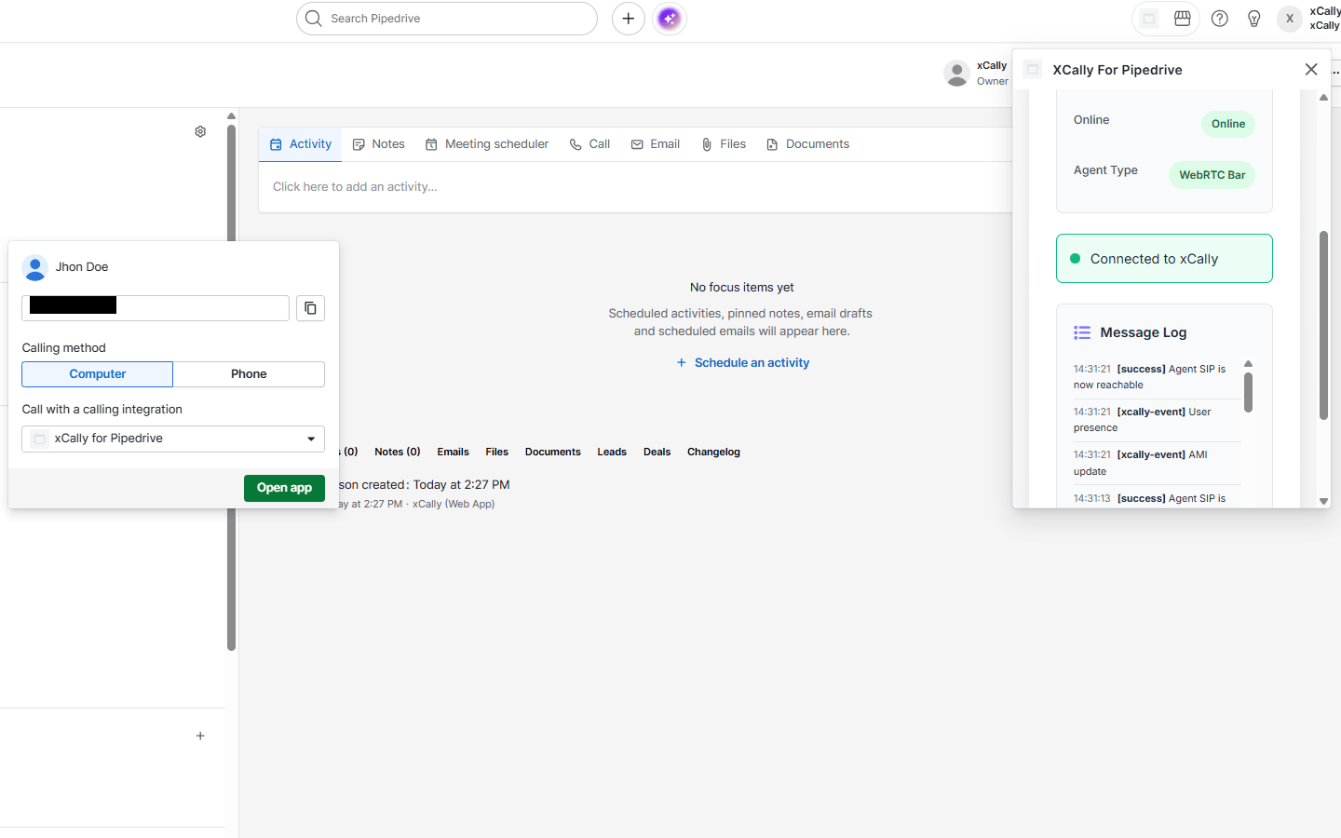Click the Jhon Doe name text
This screenshot has height=838, width=1341.
[x=82, y=267]
